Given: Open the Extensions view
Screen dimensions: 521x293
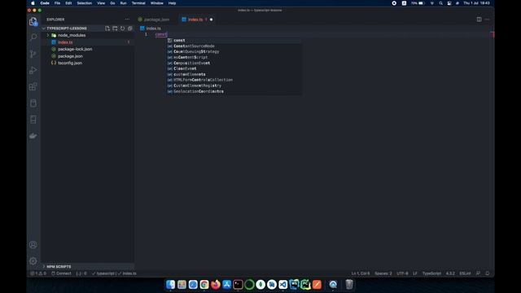Looking at the screenshot, I should (33, 87).
